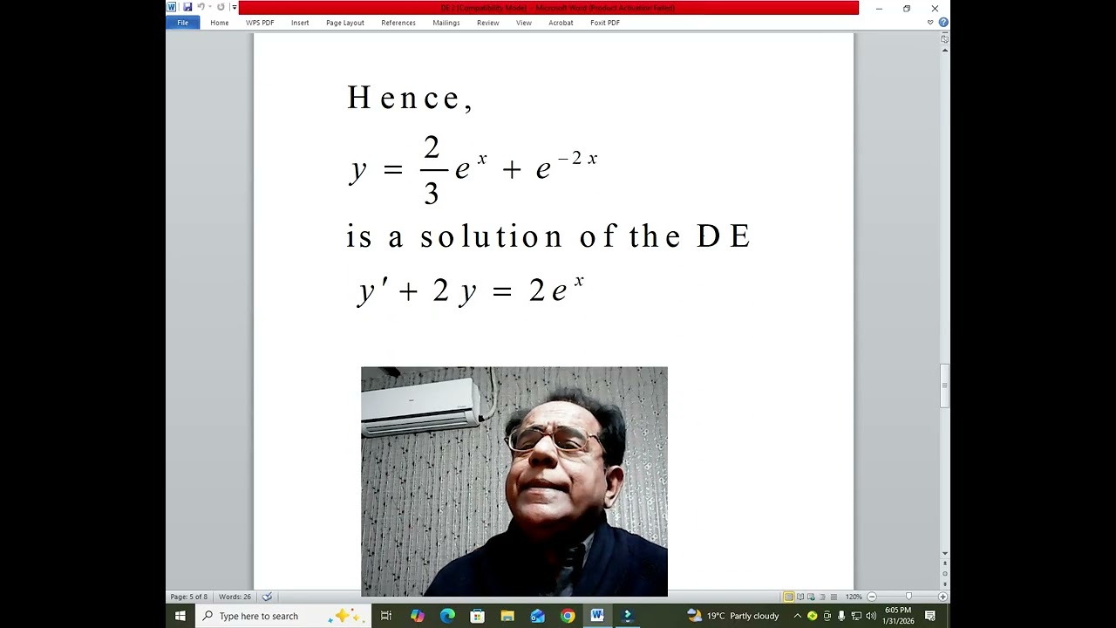Viewport: 1116px width, 628px height.
Task: Click the 120% zoom level button
Action: click(x=854, y=597)
